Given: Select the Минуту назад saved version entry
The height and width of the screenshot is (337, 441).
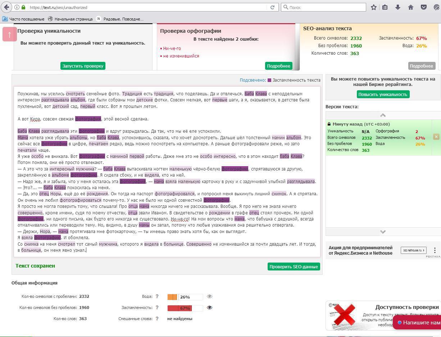Looking at the screenshot, I should click(x=379, y=138).
